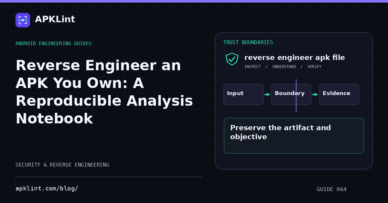
Task: Select the Input box
Action: (x=243, y=94)
